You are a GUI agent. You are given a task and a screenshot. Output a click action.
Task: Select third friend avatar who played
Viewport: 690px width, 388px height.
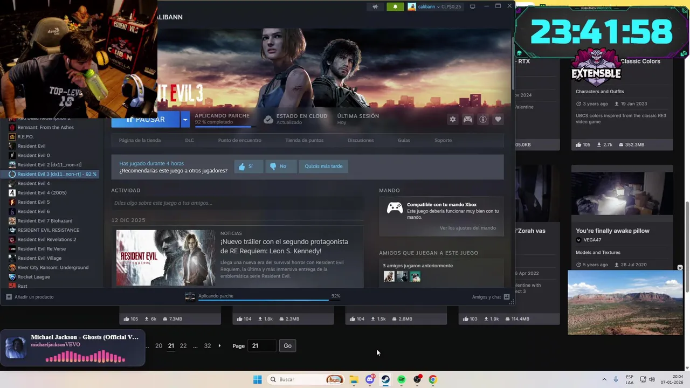point(415,276)
